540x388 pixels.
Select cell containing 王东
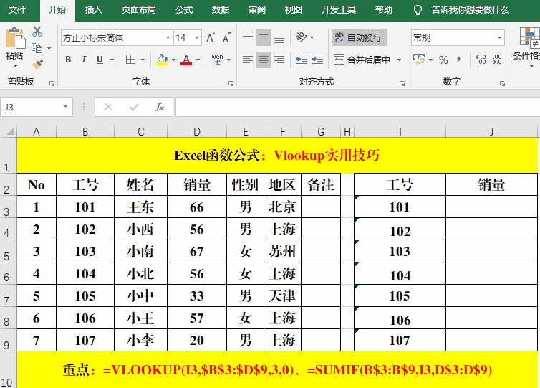tap(140, 207)
